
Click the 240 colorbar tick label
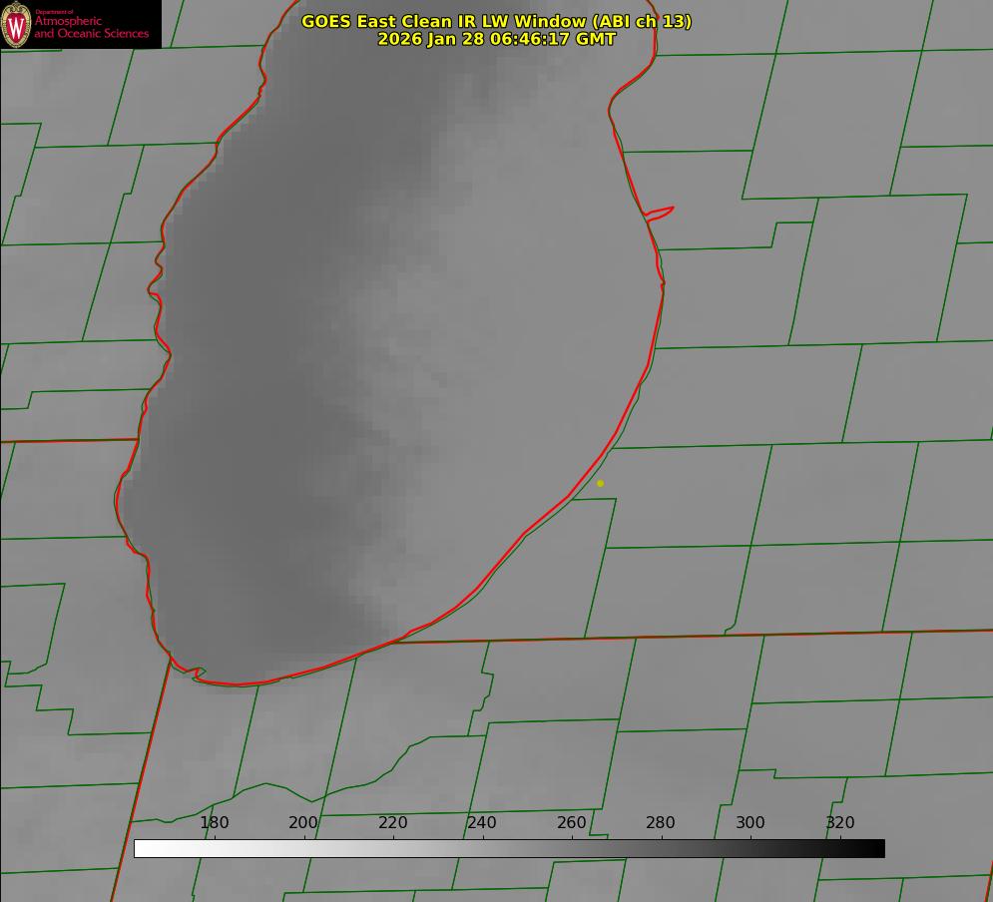click(x=482, y=823)
